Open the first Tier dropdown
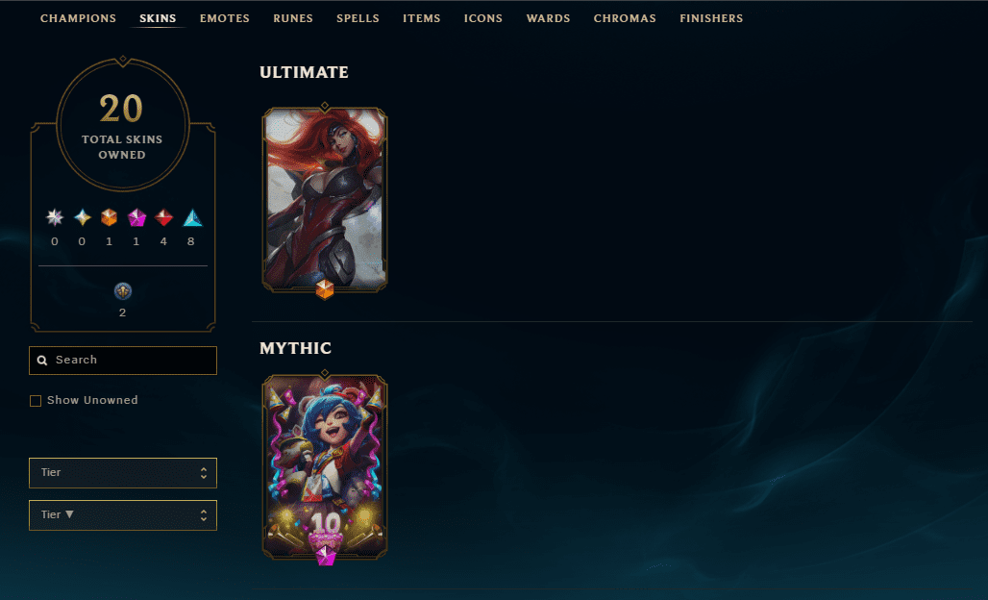The image size is (988, 600). [123, 473]
